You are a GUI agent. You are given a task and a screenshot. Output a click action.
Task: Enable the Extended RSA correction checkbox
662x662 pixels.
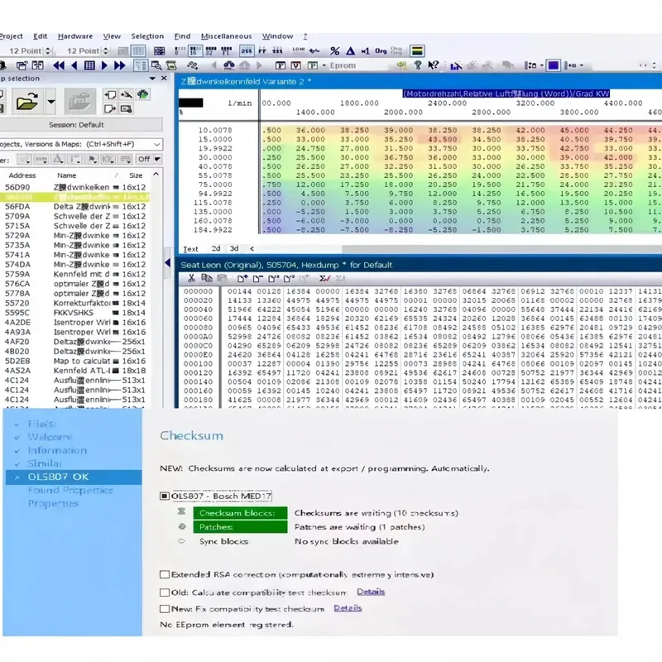pyautogui.click(x=163, y=574)
